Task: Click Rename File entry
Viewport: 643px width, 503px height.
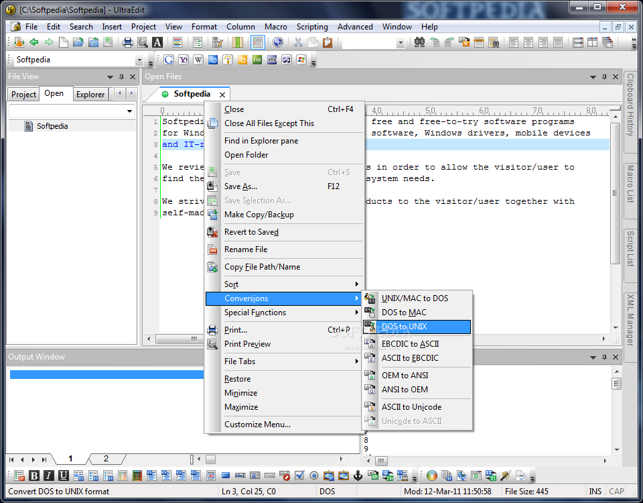Action: pyautogui.click(x=284, y=249)
